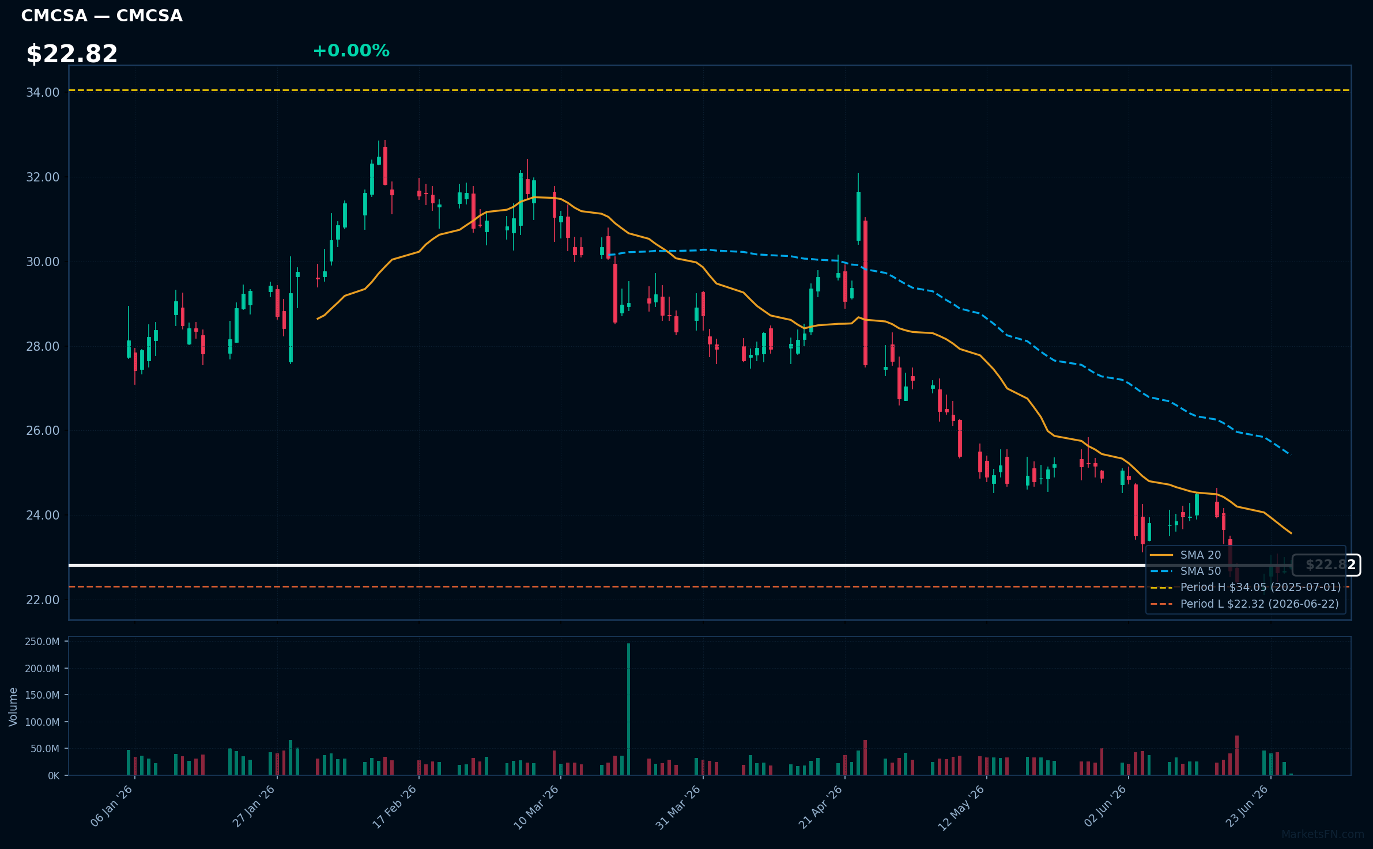Click the 06 Jan '26 date label
Viewport: 1373px width, 849px height.
[x=112, y=806]
